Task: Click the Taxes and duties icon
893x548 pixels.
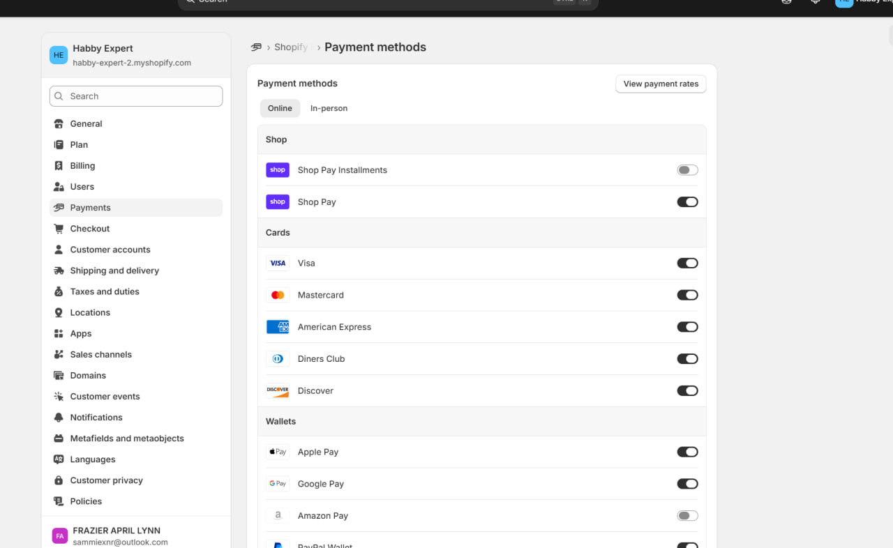Action: pyautogui.click(x=59, y=291)
